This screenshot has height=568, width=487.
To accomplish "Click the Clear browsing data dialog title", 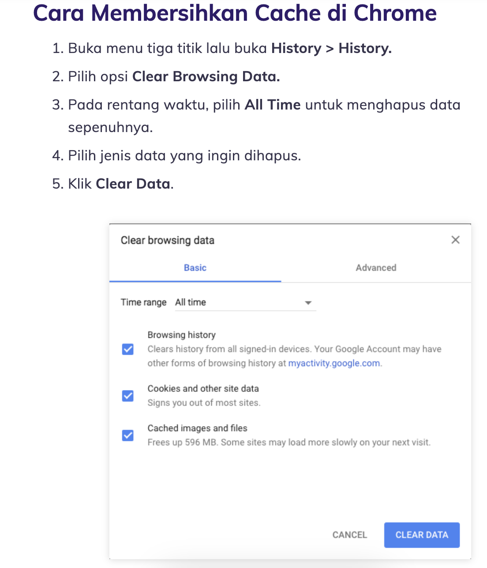I will click(x=168, y=240).
